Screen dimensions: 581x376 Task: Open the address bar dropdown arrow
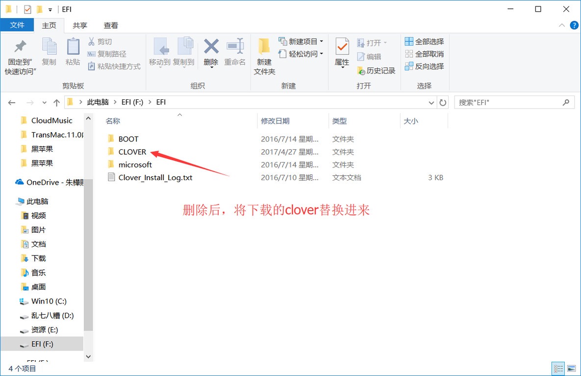pyautogui.click(x=431, y=102)
